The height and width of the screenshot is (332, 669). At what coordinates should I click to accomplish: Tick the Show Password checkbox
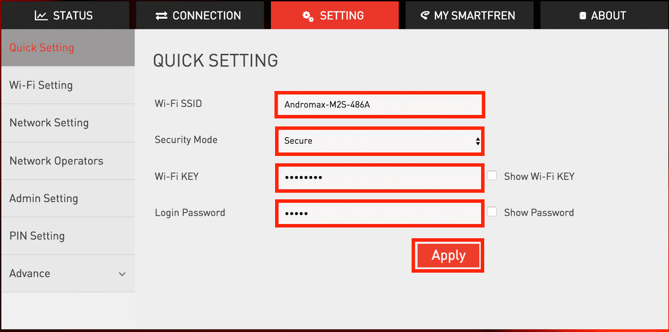pyautogui.click(x=492, y=212)
